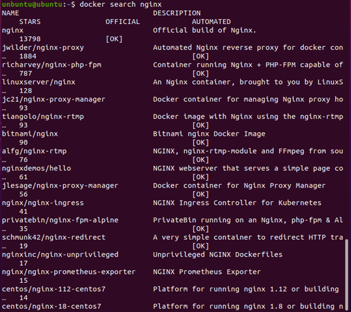This screenshot has height=312, width=351.
Task: Click 'centos/nginx-112-centos7' image name
Action: tap(53, 289)
